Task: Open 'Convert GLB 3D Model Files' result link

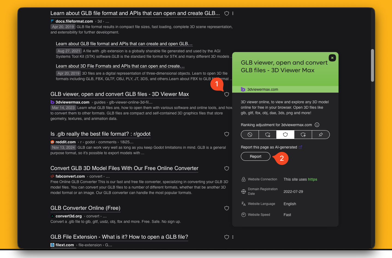Action: click(x=124, y=168)
